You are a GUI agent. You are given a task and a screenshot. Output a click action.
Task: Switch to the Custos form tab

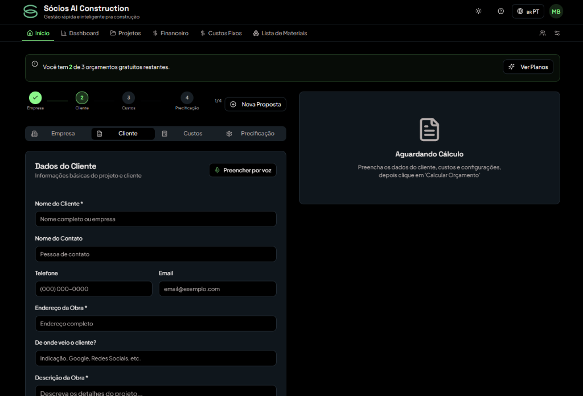(x=188, y=134)
